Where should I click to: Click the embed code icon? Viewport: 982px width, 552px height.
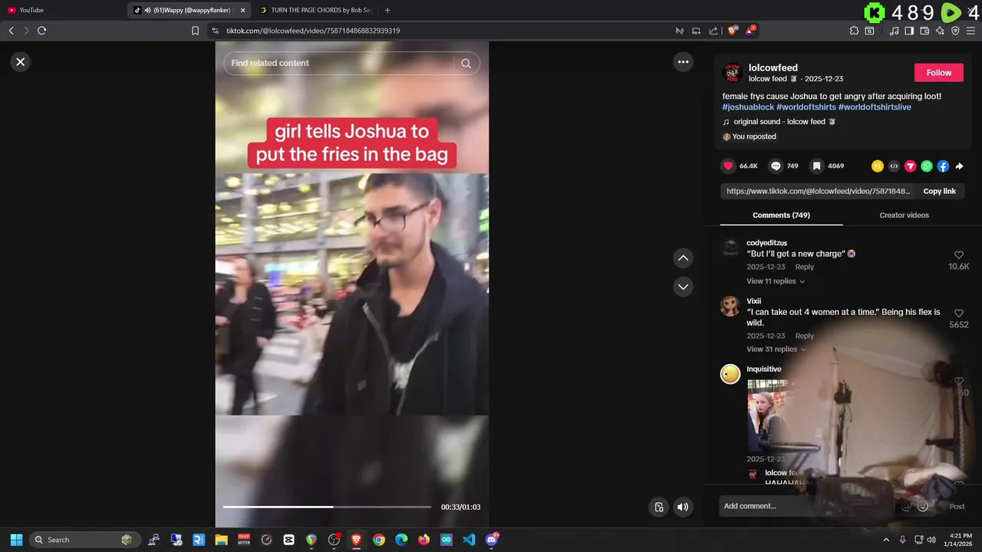(894, 166)
